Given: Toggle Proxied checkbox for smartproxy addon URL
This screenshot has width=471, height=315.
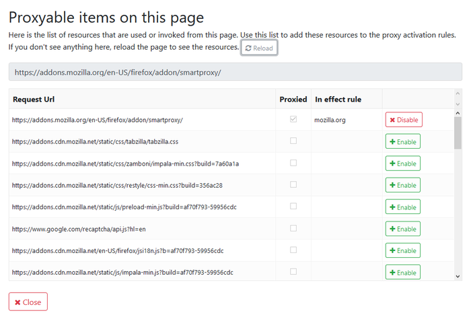Looking at the screenshot, I should (x=293, y=120).
